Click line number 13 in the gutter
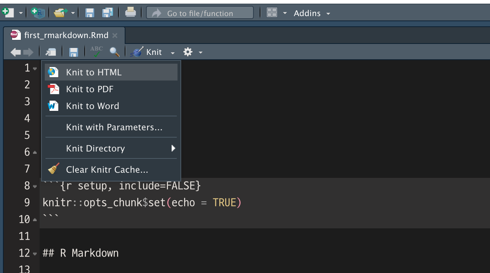This screenshot has width=490, height=273. tap(24, 269)
